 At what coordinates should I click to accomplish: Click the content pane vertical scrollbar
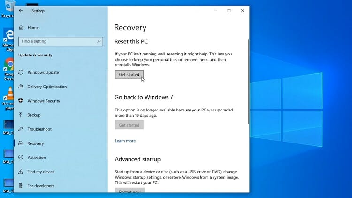(248, 81)
